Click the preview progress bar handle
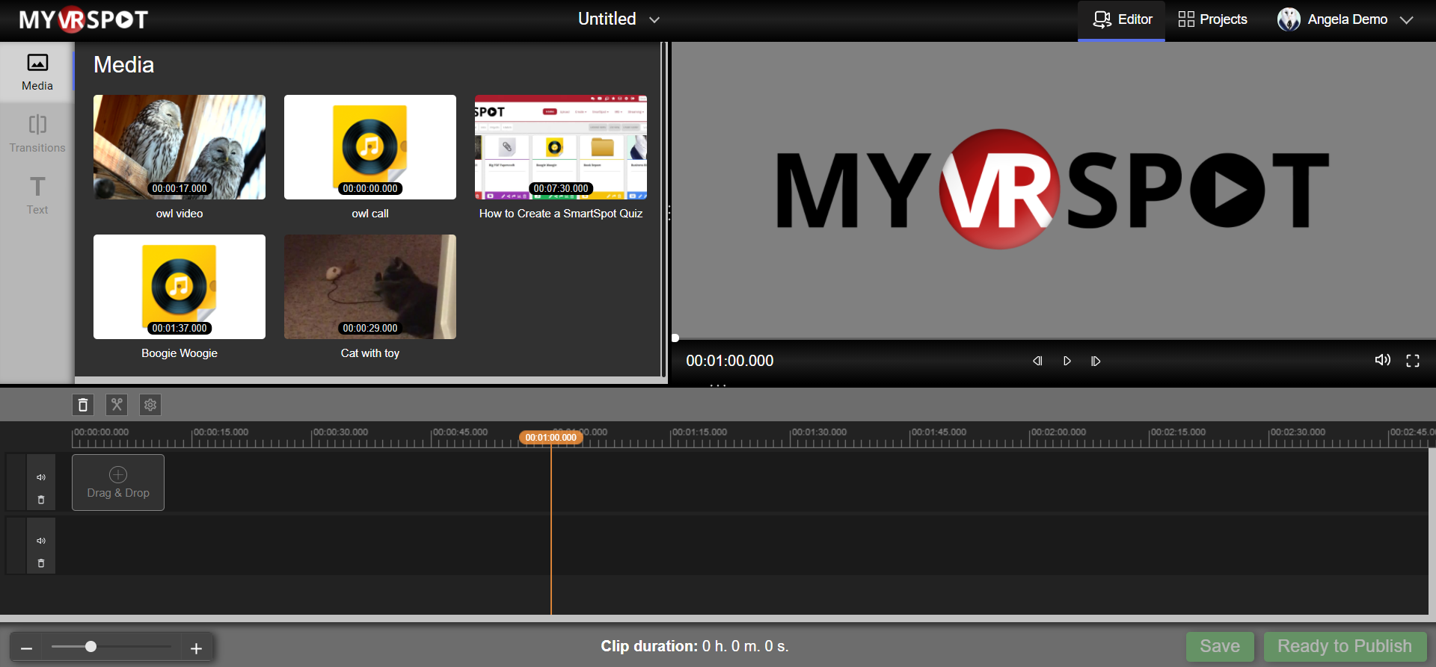This screenshot has width=1436, height=667. tap(675, 338)
